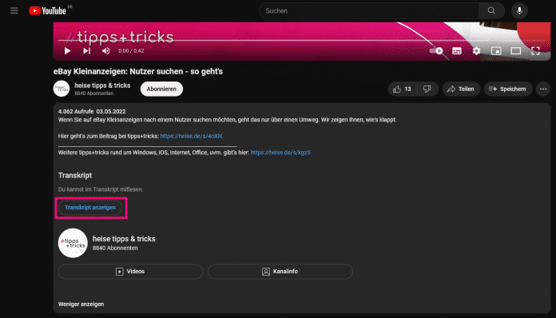Open the more actions three-dot menu
The image size is (556, 318).
click(x=543, y=89)
